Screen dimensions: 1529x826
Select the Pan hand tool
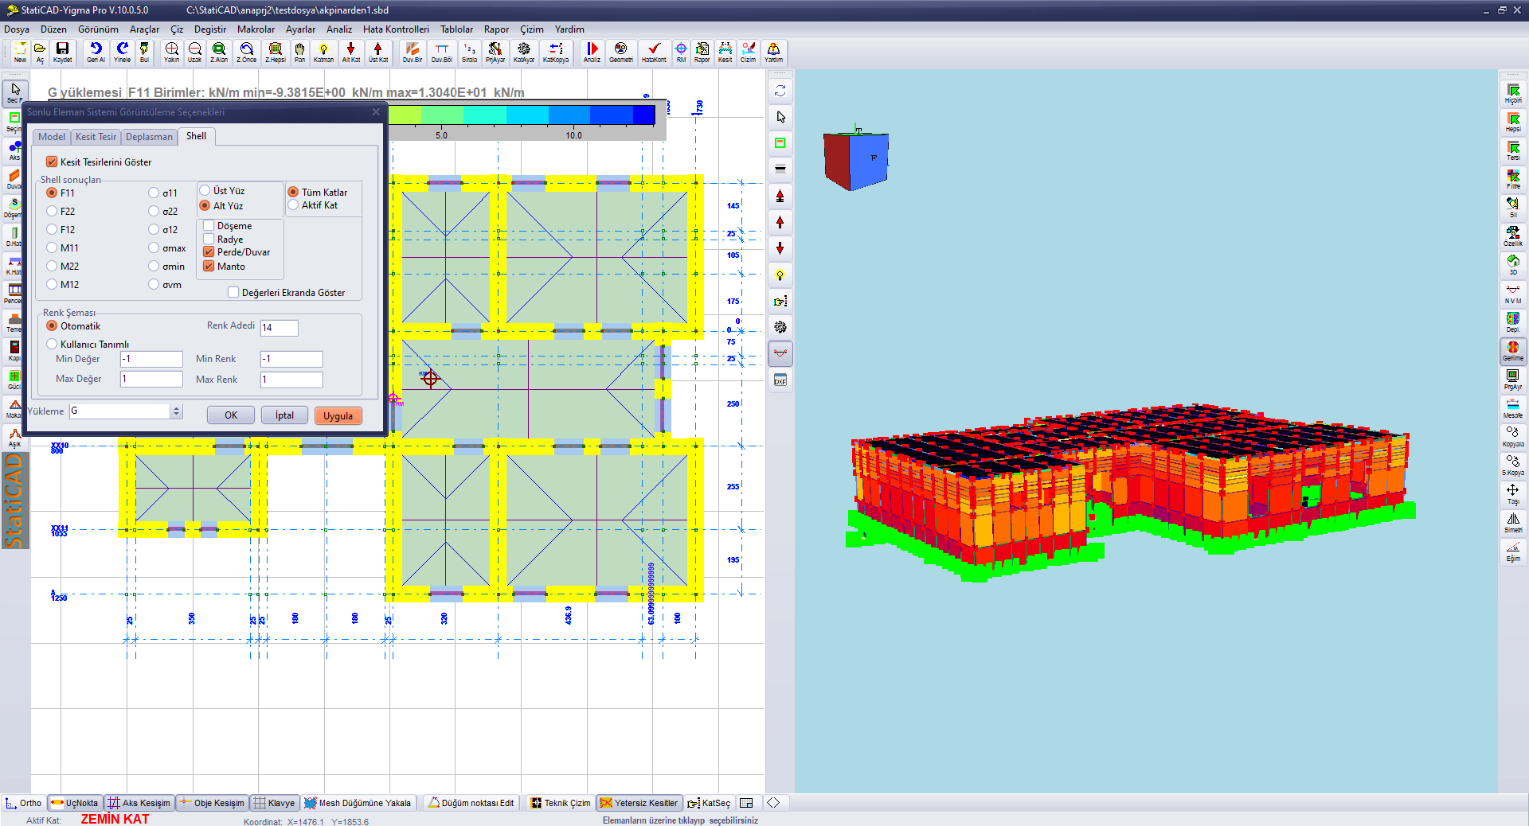click(x=299, y=53)
